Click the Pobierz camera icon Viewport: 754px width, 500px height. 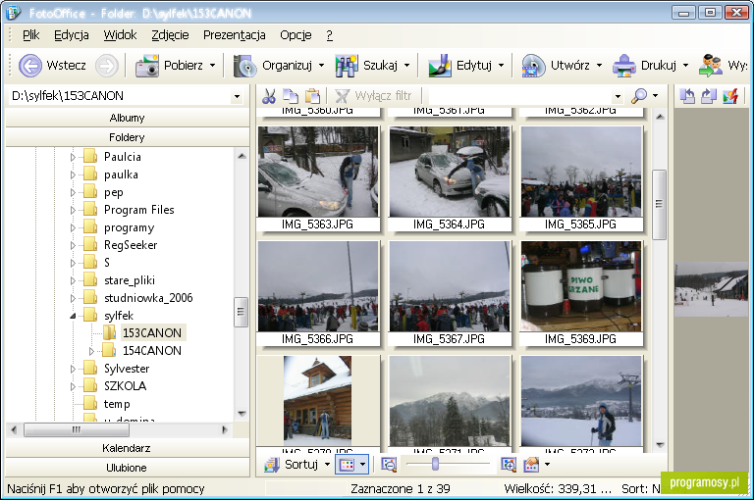(x=147, y=66)
